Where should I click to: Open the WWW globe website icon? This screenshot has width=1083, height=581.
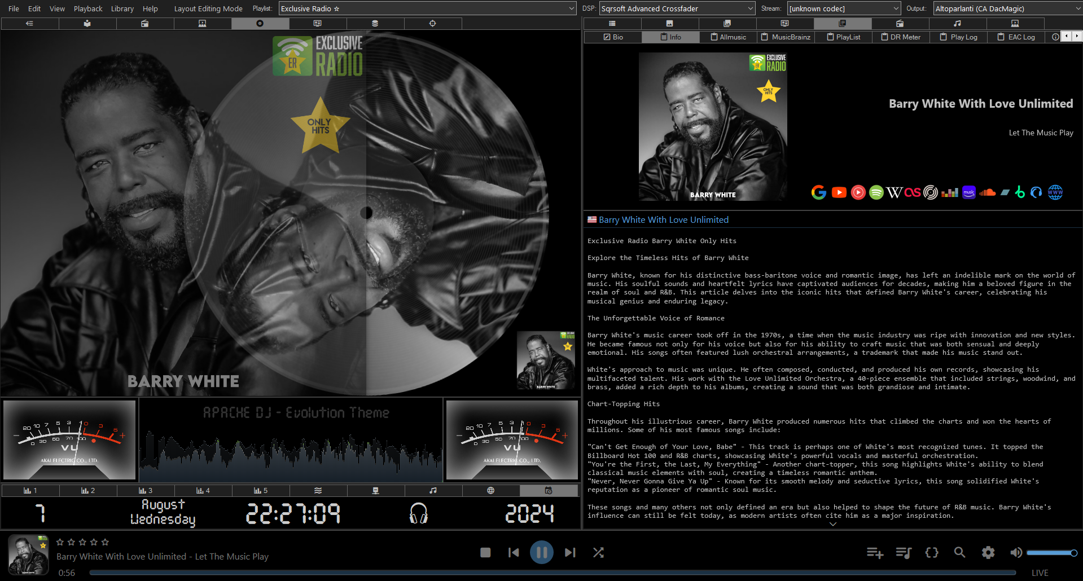1055,192
